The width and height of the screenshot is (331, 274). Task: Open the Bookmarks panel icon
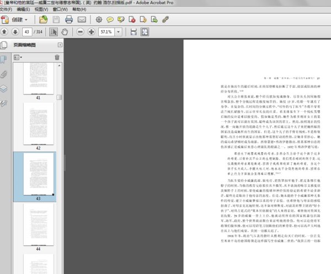coord(4,60)
